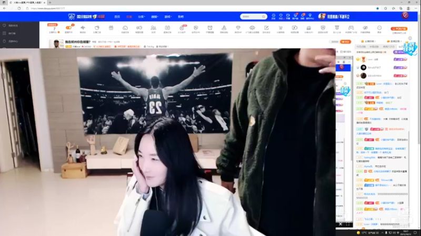Expand the 主播招募 arrow link
Image resolution: width=421 pixels, height=236 pixels.
click(x=368, y=41)
